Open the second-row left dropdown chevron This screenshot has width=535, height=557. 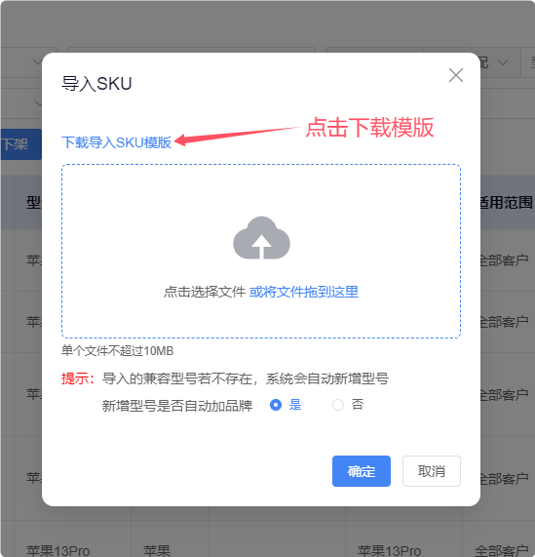coord(38,104)
